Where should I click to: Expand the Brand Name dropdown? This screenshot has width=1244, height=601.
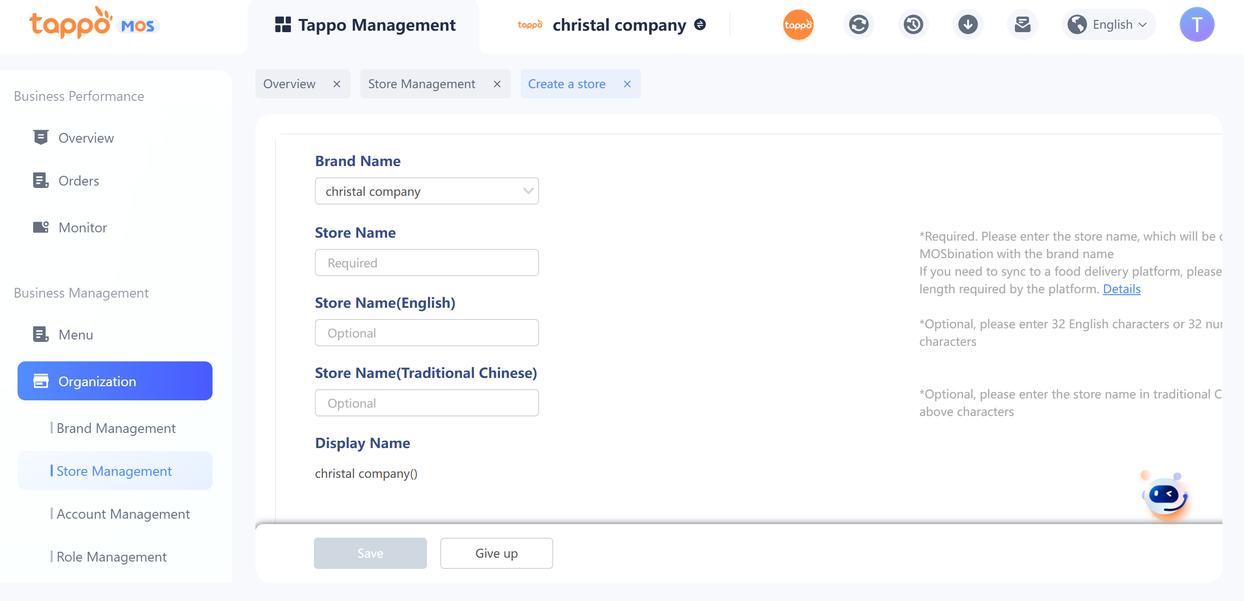[427, 191]
